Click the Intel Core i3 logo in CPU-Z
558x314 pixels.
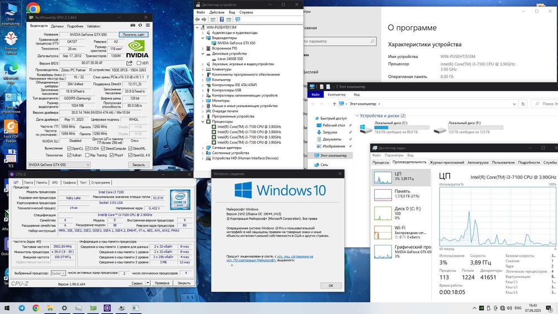point(180,200)
